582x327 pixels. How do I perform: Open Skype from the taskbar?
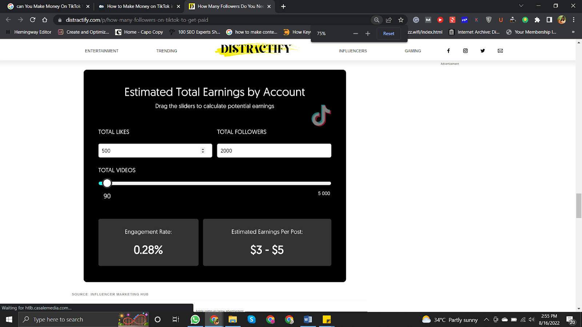click(x=251, y=319)
